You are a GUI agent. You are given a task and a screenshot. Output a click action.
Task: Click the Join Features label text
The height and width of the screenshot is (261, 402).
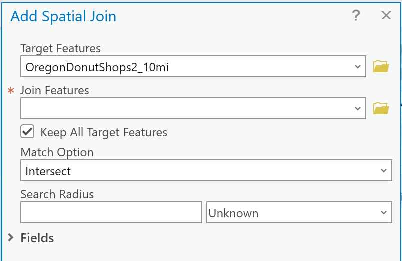point(55,90)
